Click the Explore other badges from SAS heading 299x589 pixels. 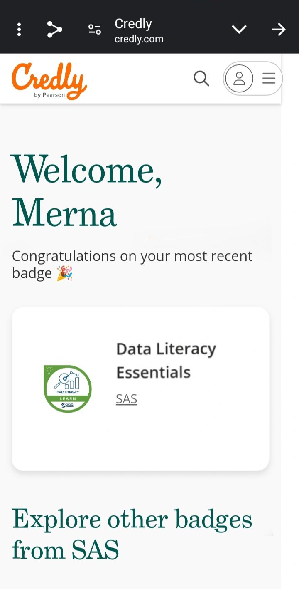tap(132, 534)
